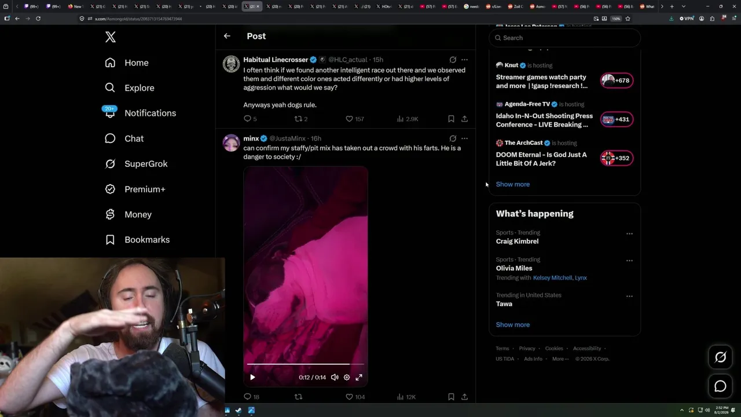Play the minx dog video
Viewport: 741px width, 417px height.
coord(252,377)
